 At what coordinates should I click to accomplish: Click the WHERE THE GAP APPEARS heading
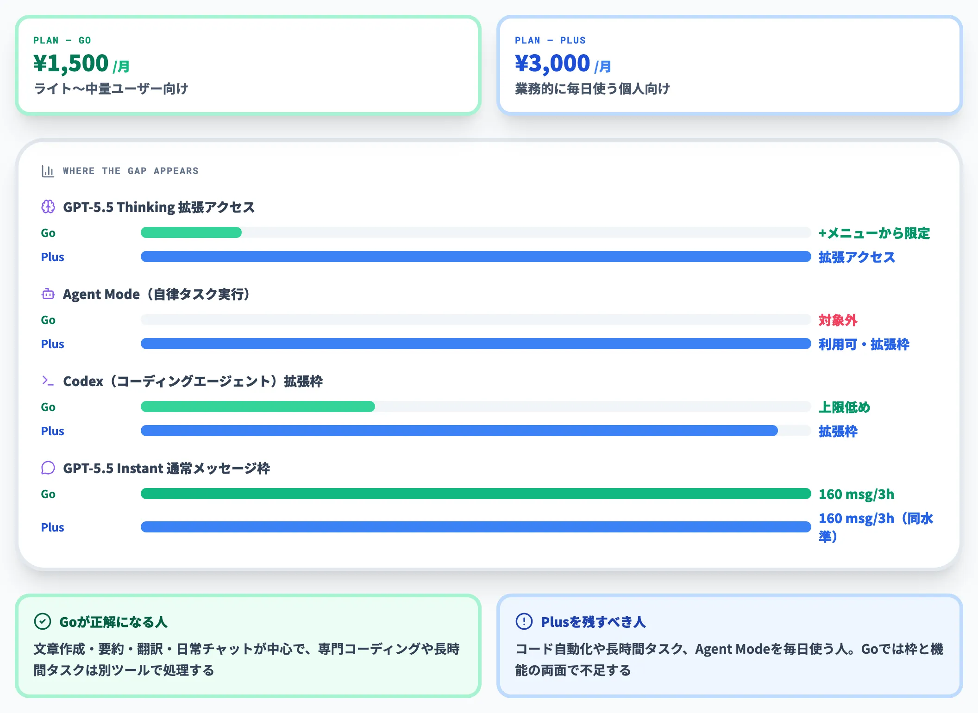point(131,171)
